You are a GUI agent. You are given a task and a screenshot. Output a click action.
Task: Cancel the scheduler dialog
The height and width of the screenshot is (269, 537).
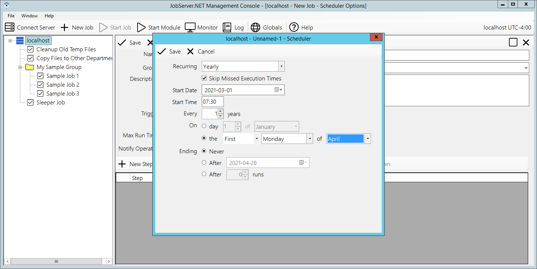click(201, 52)
